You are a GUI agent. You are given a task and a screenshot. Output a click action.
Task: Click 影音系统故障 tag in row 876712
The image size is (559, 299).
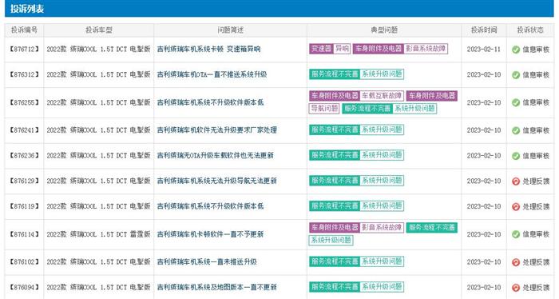tap(426, 49)
